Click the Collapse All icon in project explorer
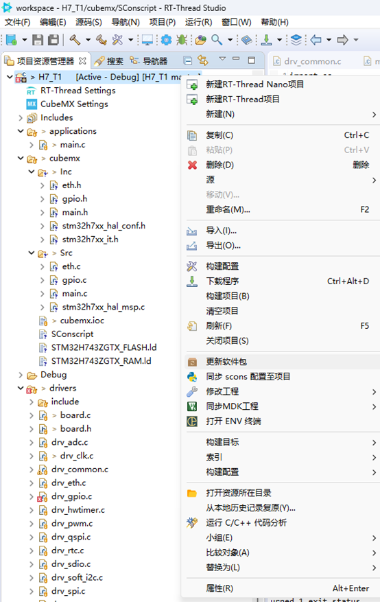 [187, 60]
